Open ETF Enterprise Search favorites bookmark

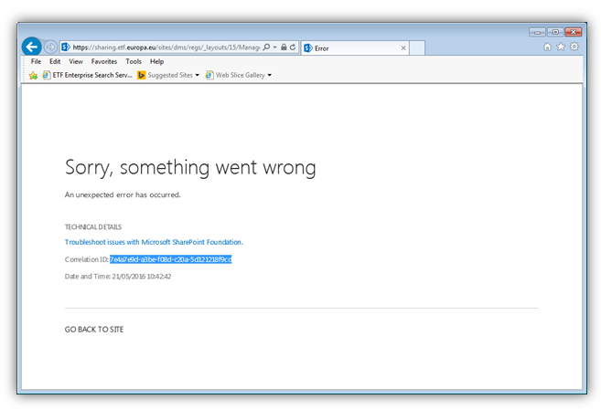pos(87,76)
